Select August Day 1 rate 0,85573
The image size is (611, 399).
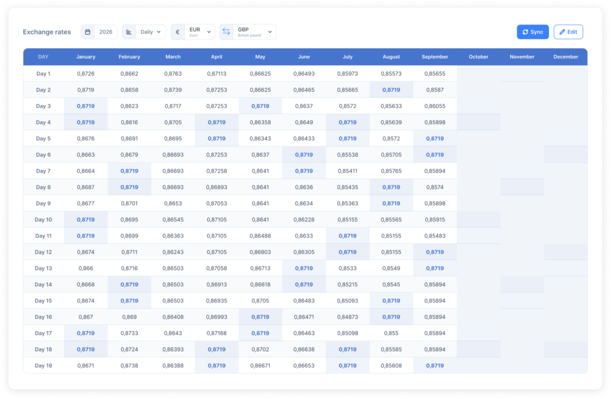391,73
